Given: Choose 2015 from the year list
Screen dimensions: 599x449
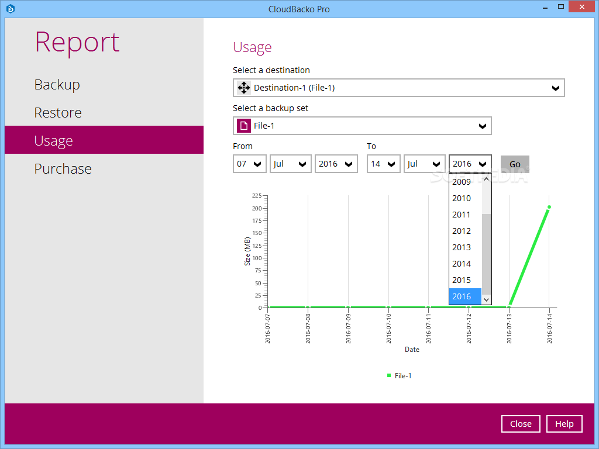Looking at the screenshot, I should click(465, 281).
